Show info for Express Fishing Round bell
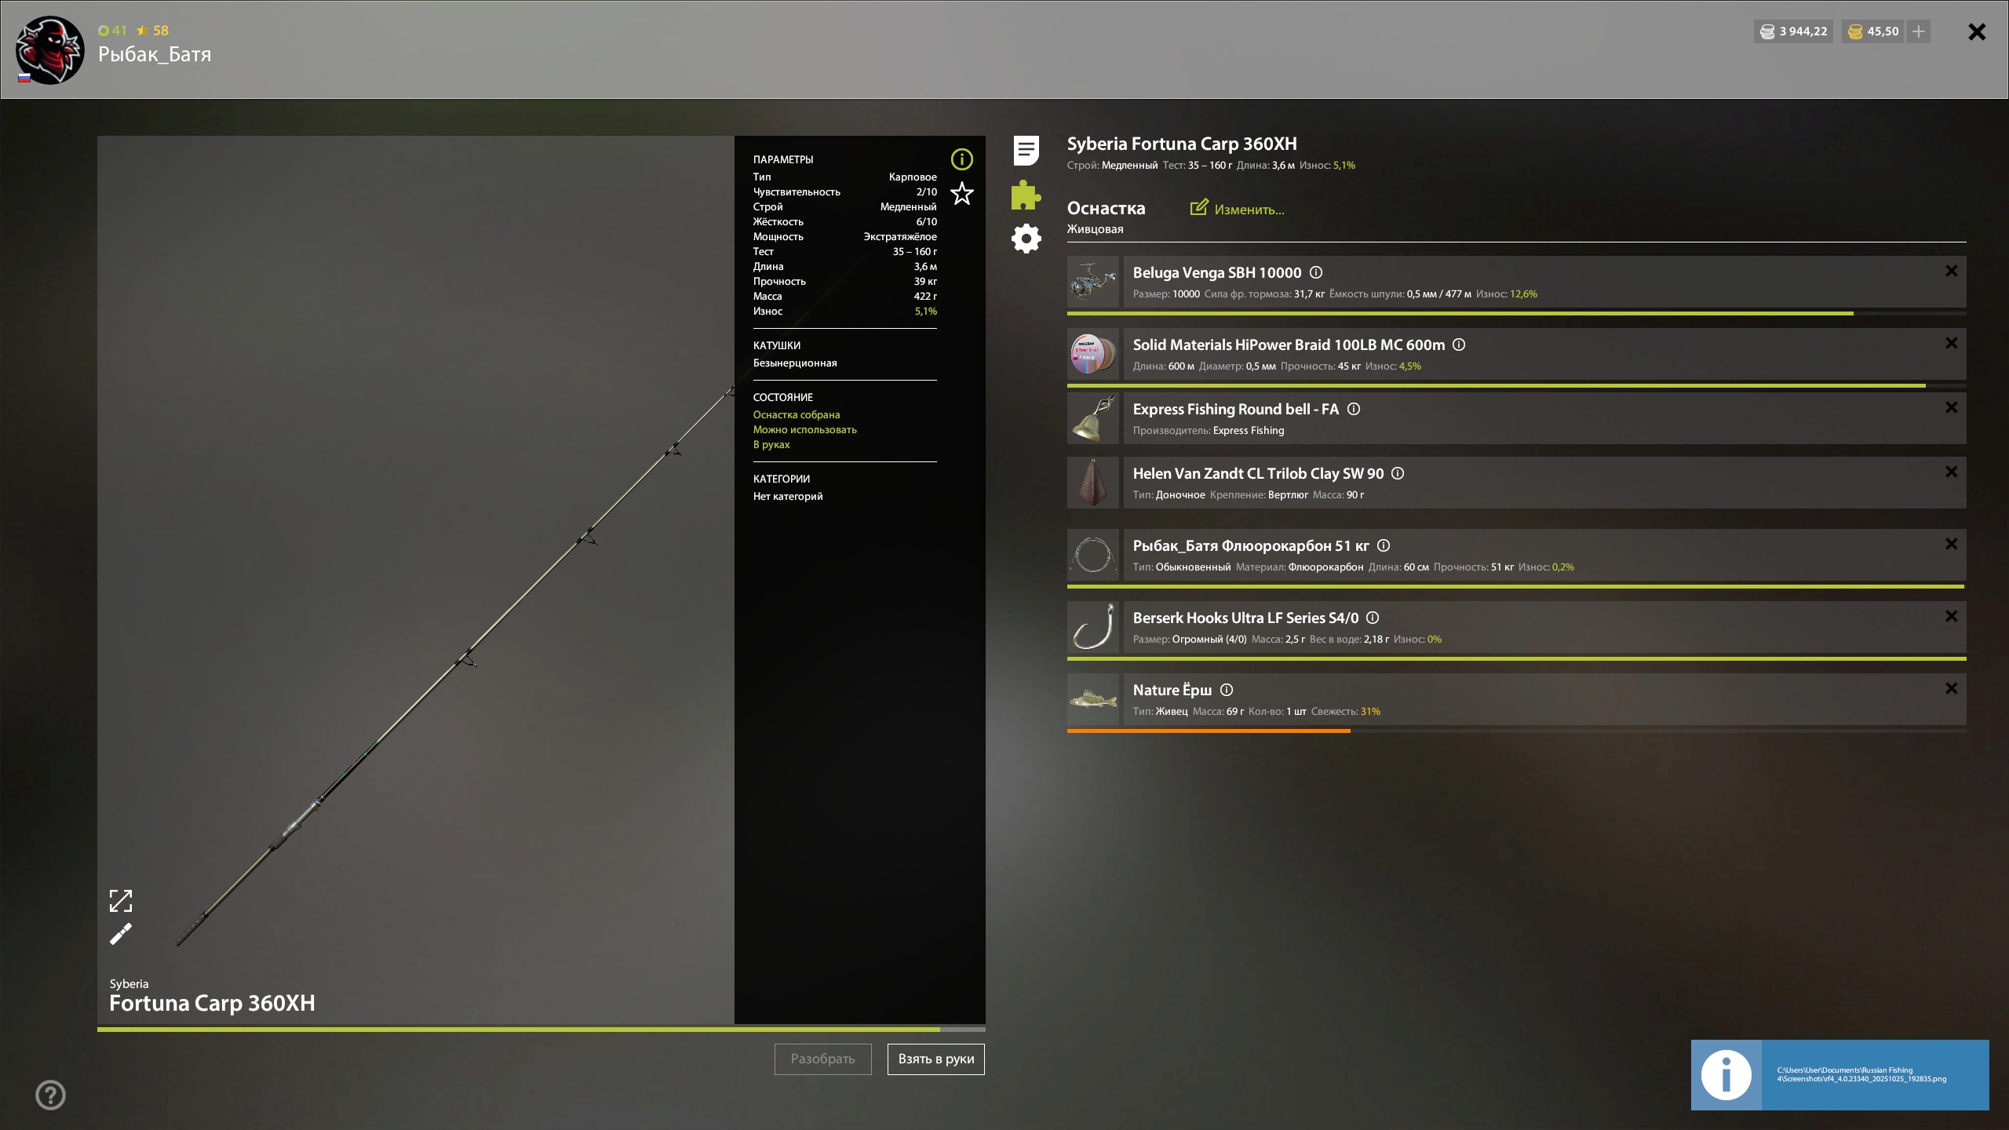2009x1130 pixels. pos(1354,409)
